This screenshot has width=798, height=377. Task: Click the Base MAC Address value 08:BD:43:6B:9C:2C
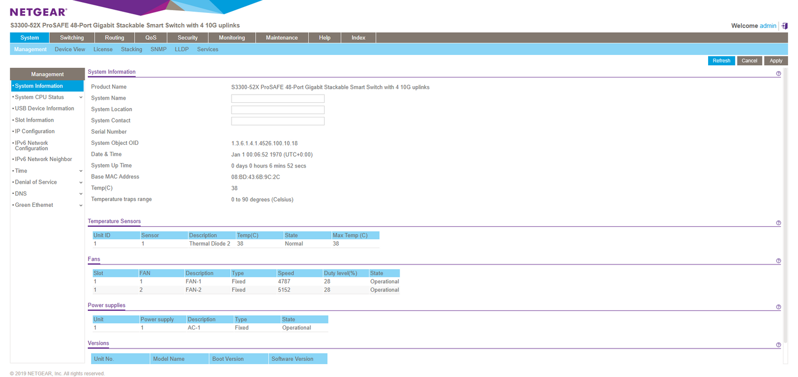click(x=256, y=177)
